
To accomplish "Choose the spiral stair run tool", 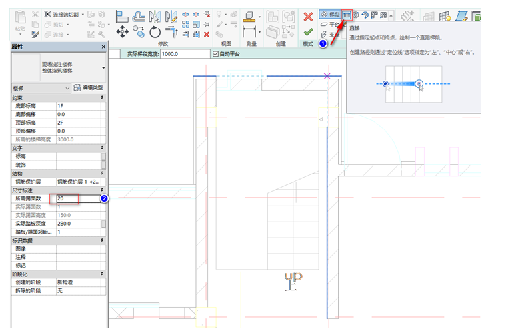I will 357,14.
